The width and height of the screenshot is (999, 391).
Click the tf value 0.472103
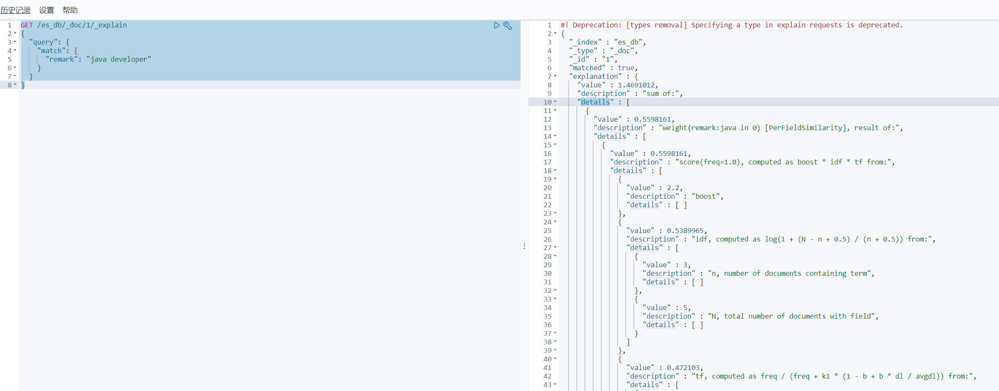[x=683, y=368]
